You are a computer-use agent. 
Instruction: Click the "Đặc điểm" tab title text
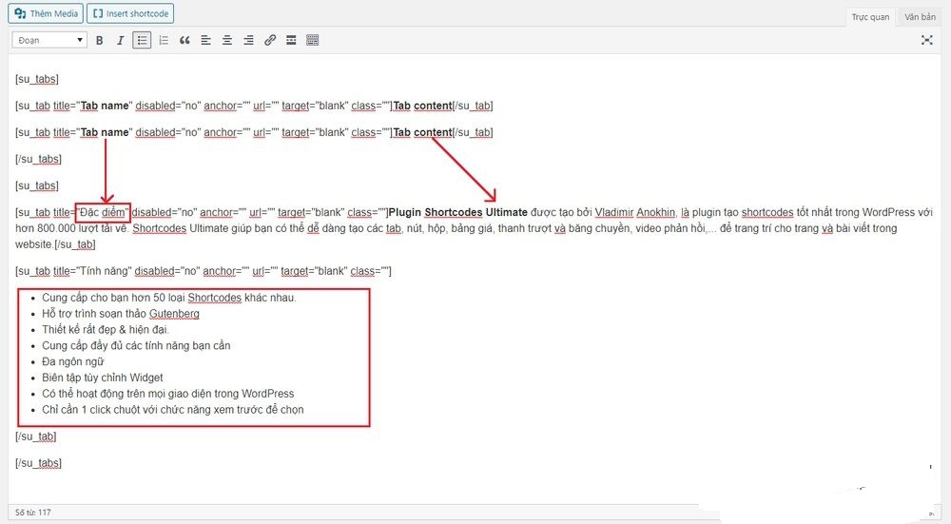click(x=103, y=212)
